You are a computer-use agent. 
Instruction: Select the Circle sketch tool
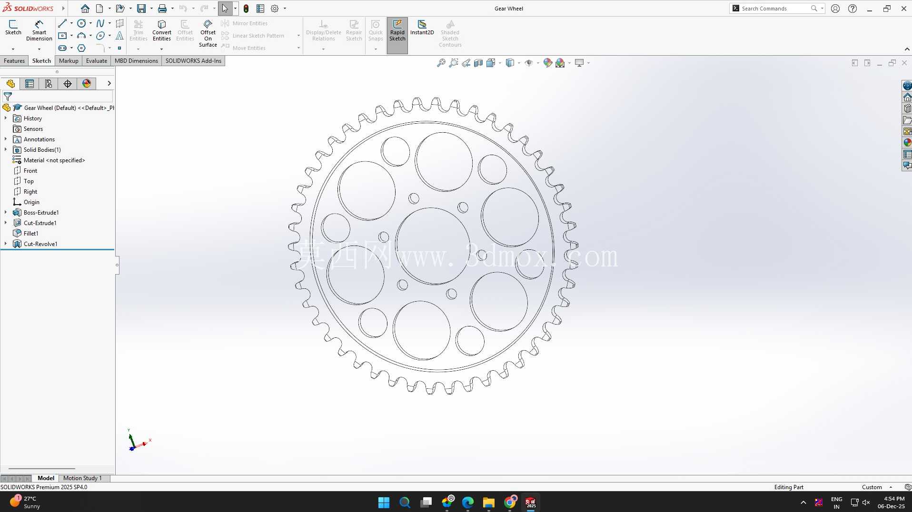pyautogui.click(x=81, y=23)
